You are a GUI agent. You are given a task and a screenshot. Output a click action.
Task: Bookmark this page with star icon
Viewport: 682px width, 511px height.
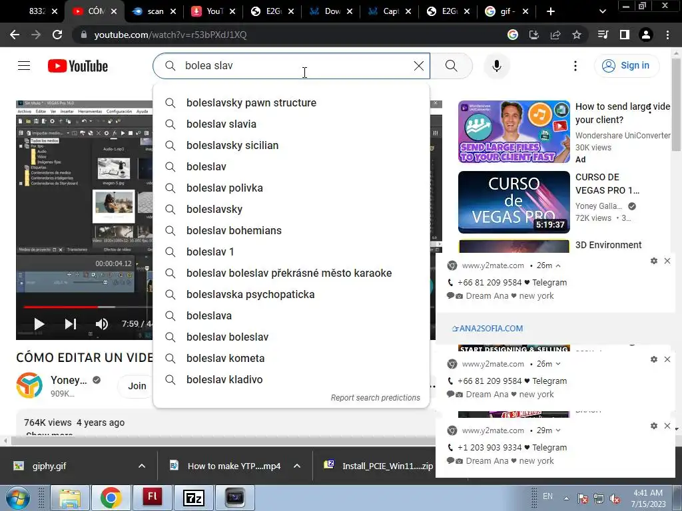pos(577,35)
